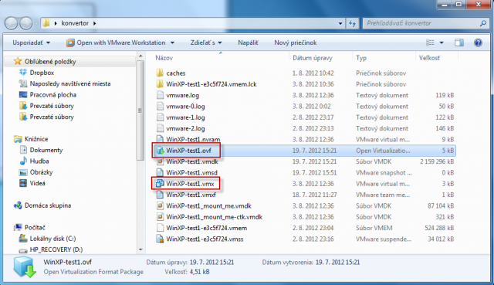Click the Hudba music note icon
This screenshot has width=494, height=285.
click(23, 161)
